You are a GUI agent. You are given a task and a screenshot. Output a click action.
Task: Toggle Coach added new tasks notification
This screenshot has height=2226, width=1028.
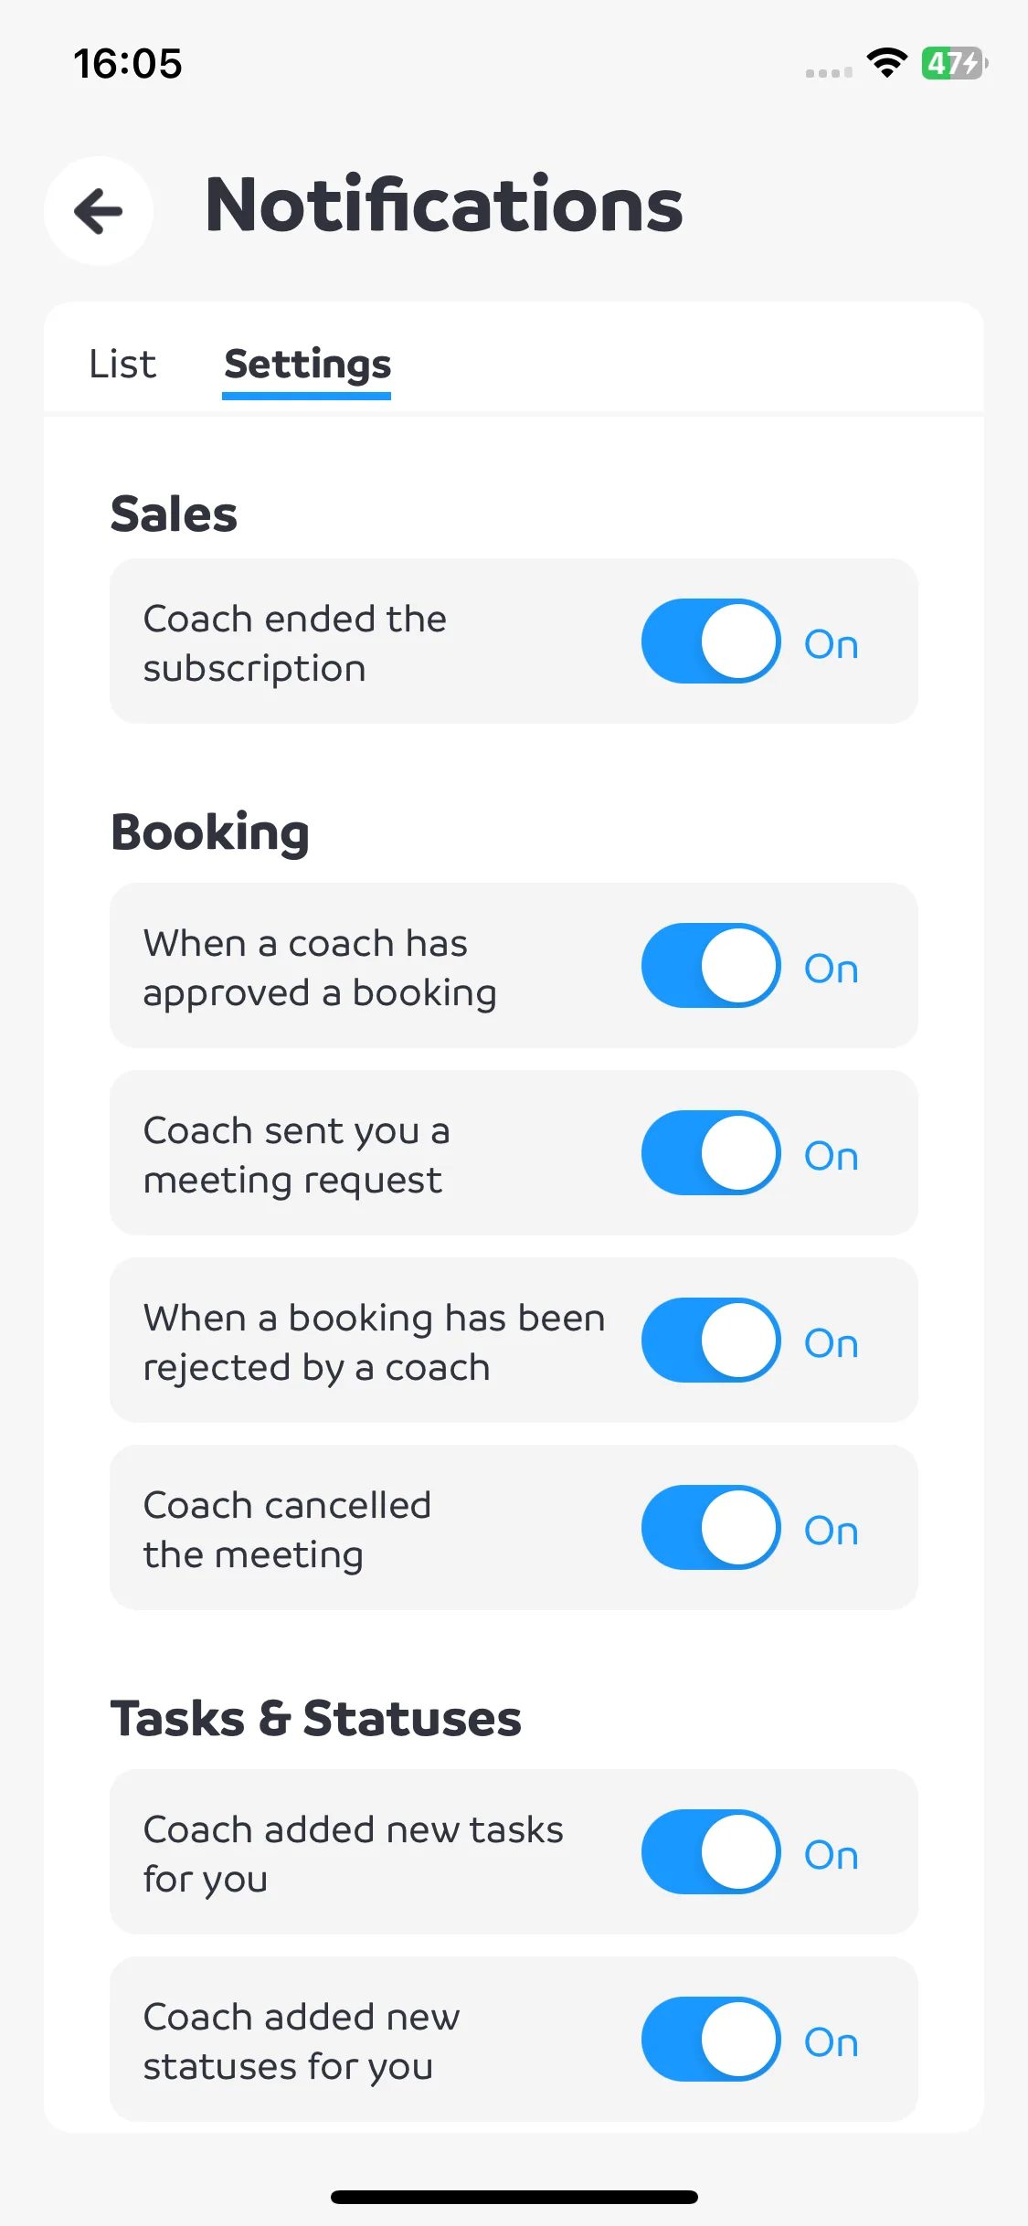tap(711, 1851)
